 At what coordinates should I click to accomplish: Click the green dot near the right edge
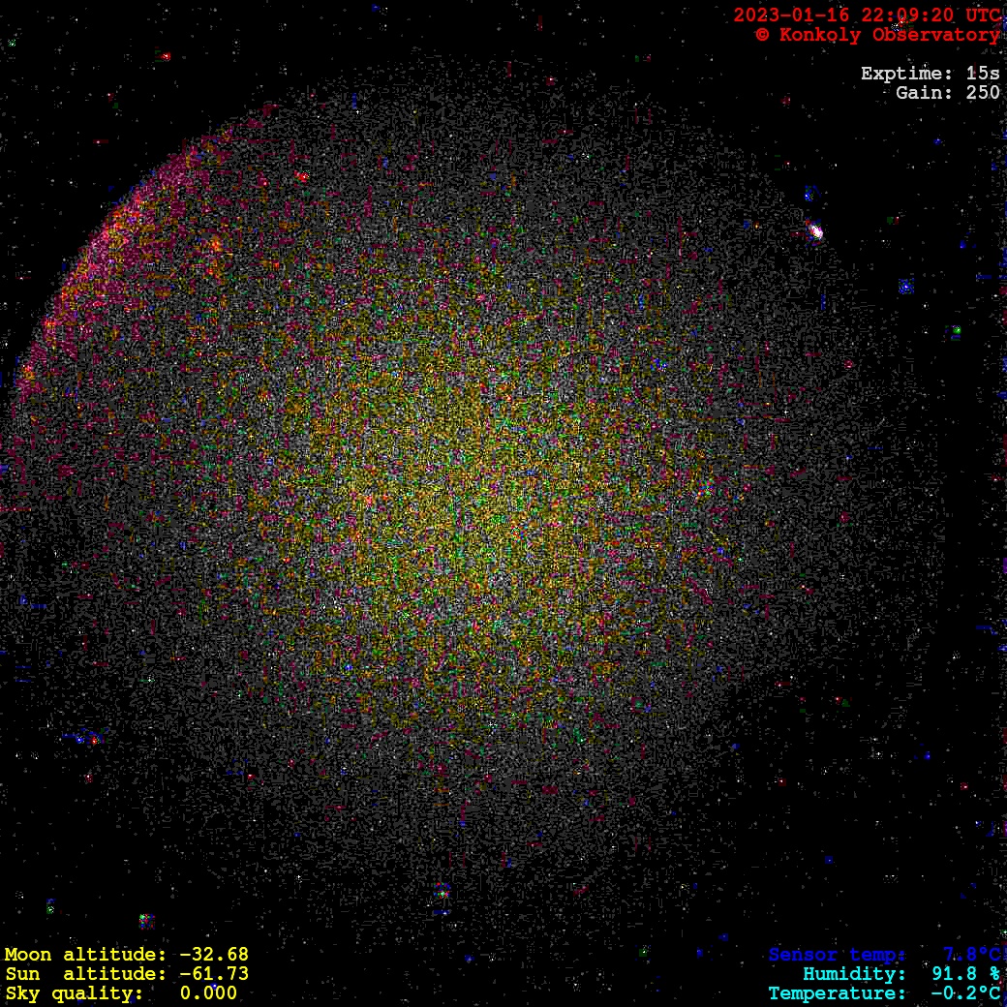coord(957,331)
